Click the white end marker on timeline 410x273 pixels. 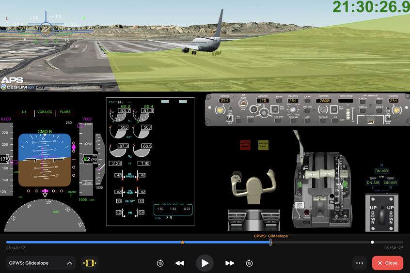tap(372, 242)
